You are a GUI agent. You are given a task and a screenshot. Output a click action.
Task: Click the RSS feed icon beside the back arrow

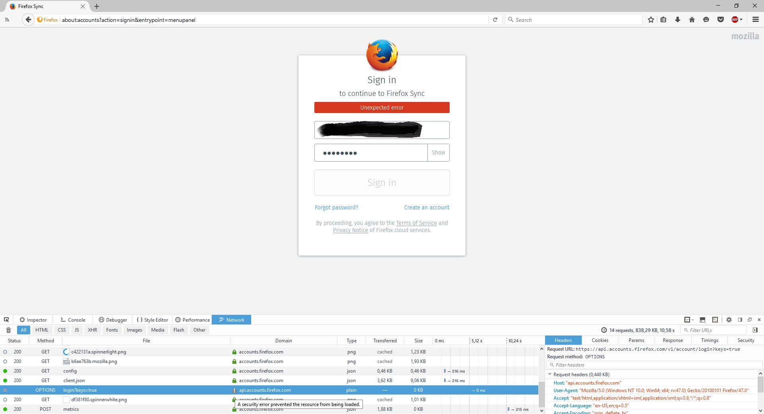click(7, 20)
